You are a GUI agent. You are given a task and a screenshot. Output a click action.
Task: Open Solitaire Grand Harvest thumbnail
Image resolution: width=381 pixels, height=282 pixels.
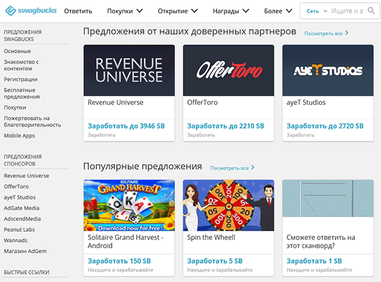coord(129,205)
